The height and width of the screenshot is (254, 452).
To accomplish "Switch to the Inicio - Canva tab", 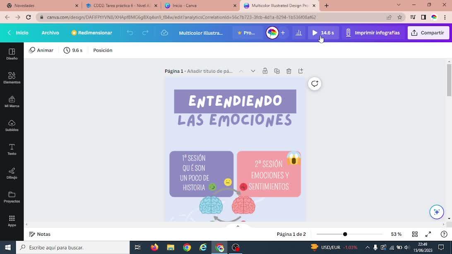I will tap(200, 5).
